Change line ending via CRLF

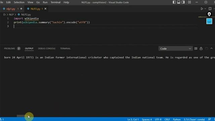(x=167, y=120)
